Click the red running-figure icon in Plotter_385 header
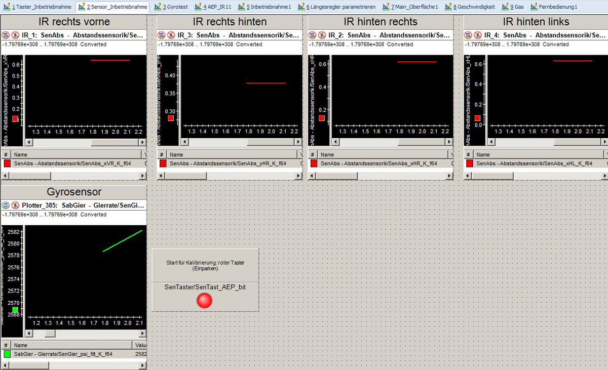 (x=15, y=205)
